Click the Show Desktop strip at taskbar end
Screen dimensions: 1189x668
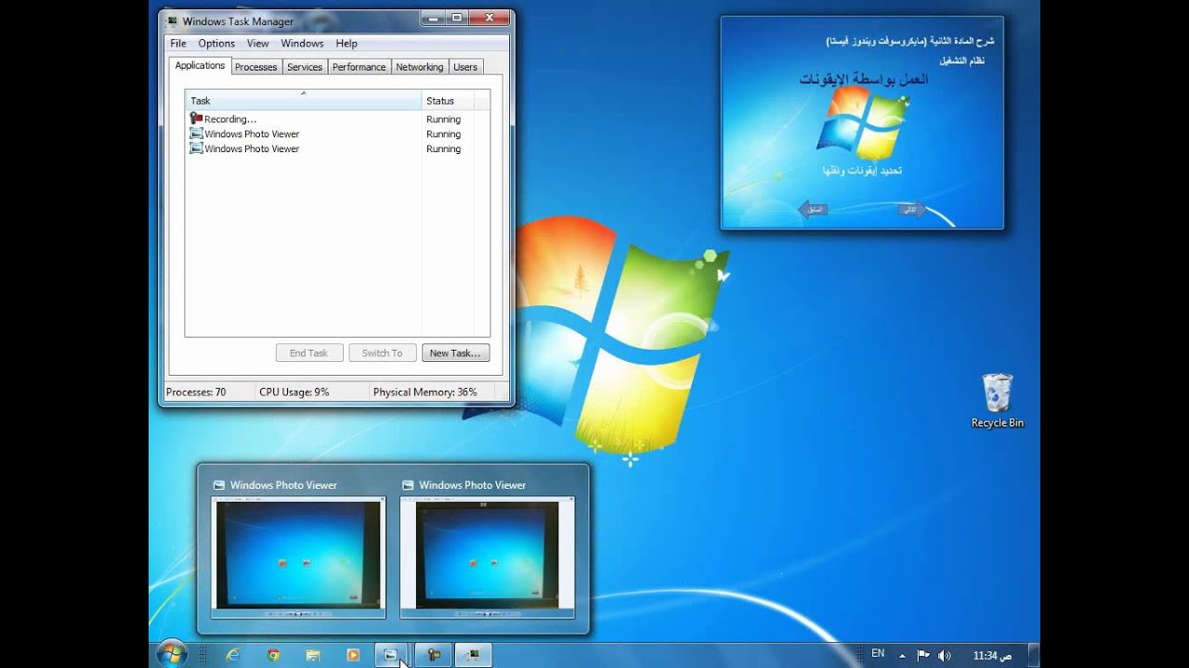pyautogui.click(x=1034, y=655)
